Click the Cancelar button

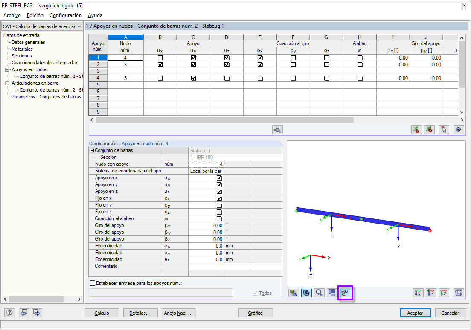450,313
